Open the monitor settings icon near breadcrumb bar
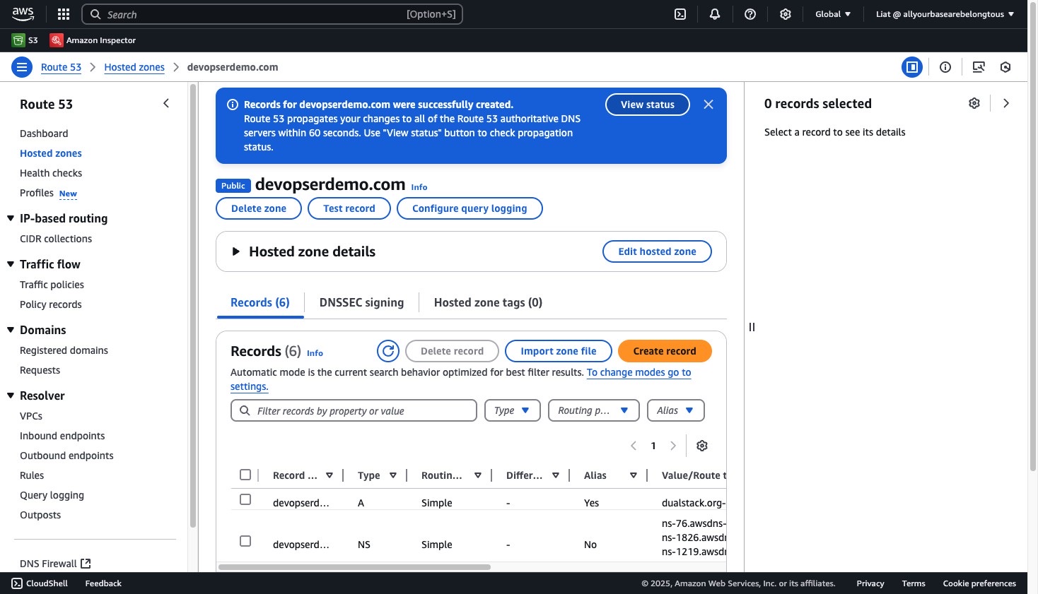The width and height of the screenshot is (1038, 594). click(x=979, y=67)
